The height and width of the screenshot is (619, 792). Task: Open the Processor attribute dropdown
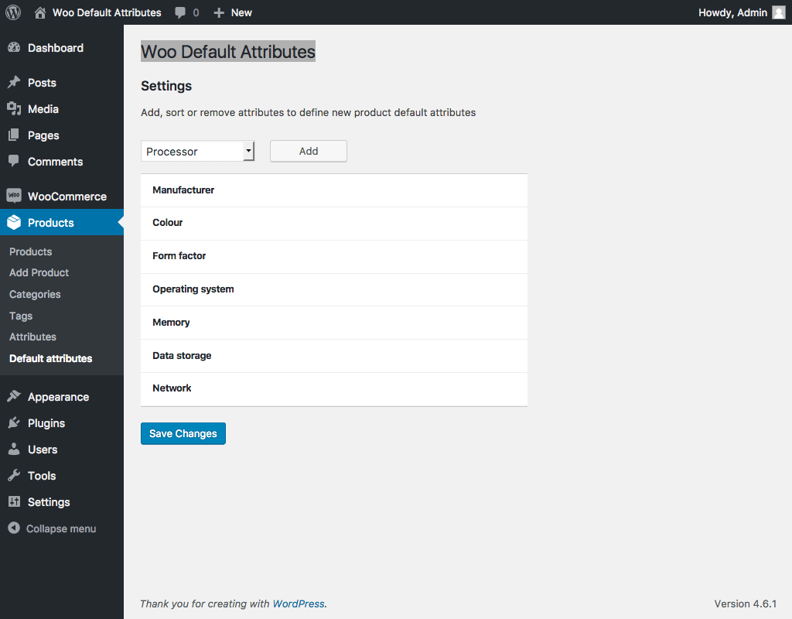click(x=197, y=151)
